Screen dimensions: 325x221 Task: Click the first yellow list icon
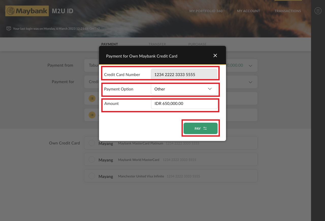point(92,98)
